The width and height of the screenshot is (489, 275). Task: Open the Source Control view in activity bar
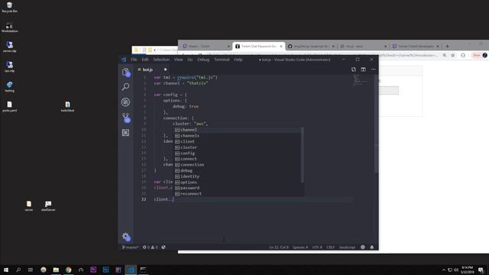[x=125, y=118]
